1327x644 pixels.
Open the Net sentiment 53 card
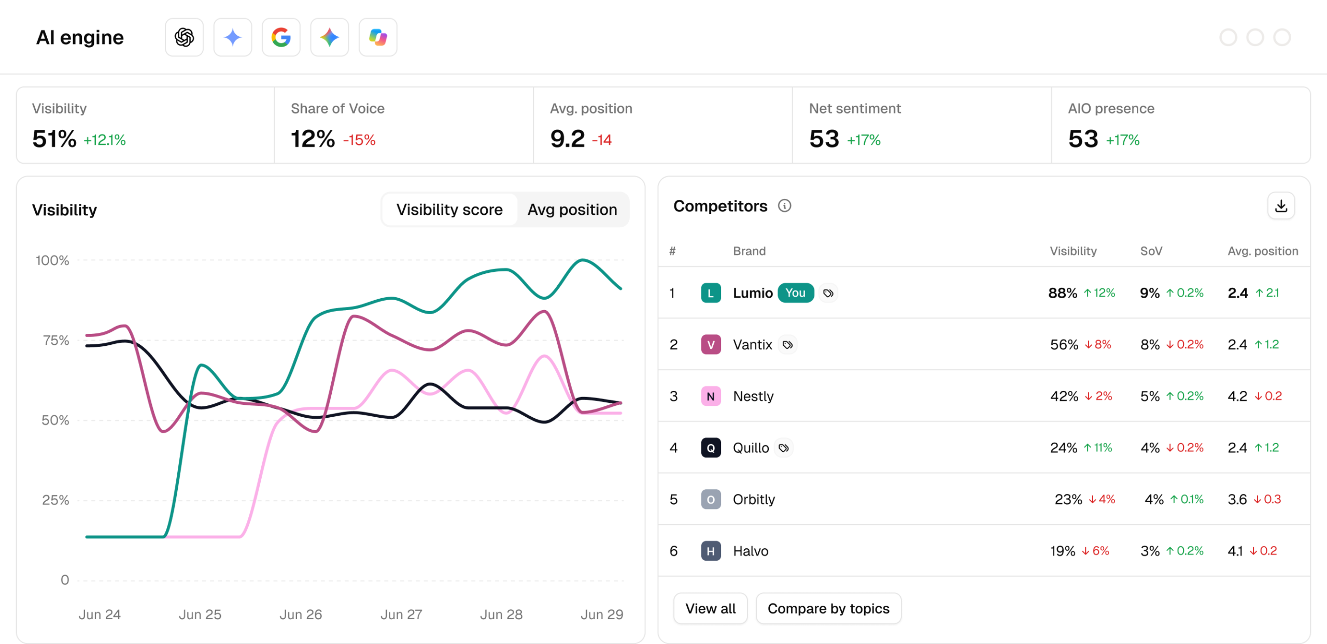click(x=922, y=125)
